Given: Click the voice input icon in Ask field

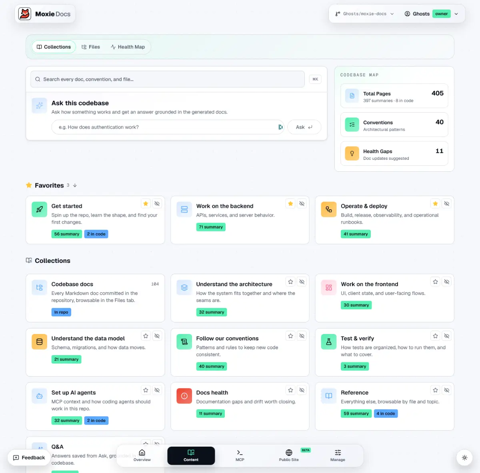Looking at the screenshot, I should click(280, 127).
